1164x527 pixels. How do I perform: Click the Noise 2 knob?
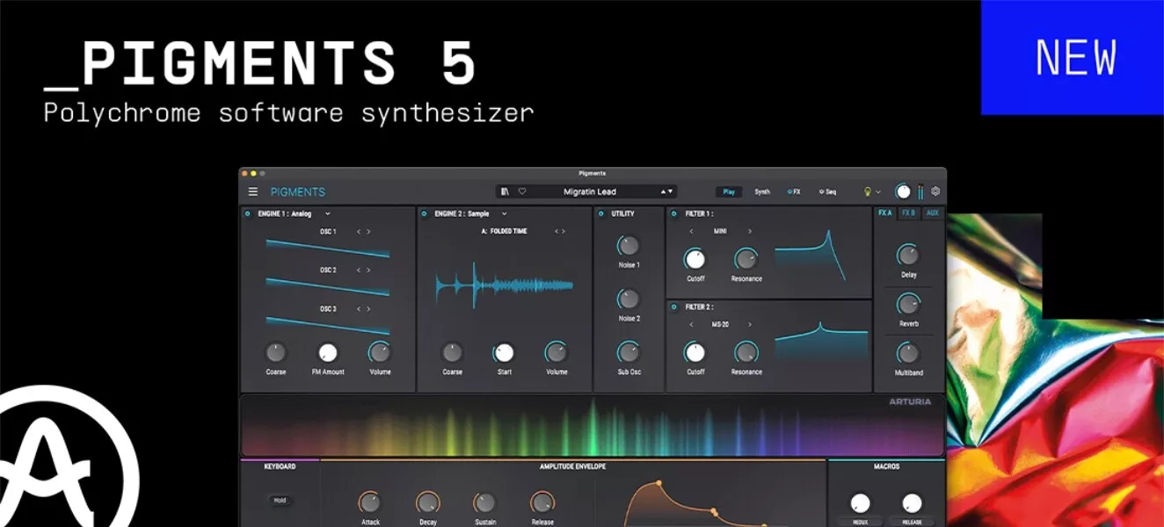tap(629, 299)
